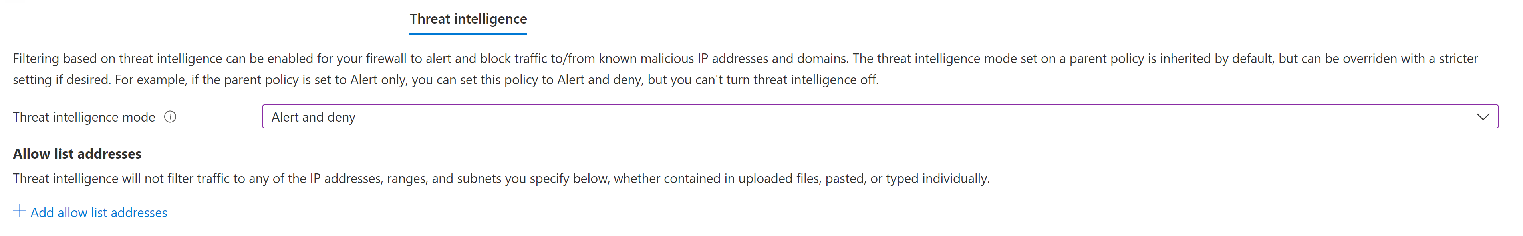The image size is (1523, 236).
Task: Click the info icon beside Threat intelligence mode
Action: pyautogui.click(x=170, y=117)
